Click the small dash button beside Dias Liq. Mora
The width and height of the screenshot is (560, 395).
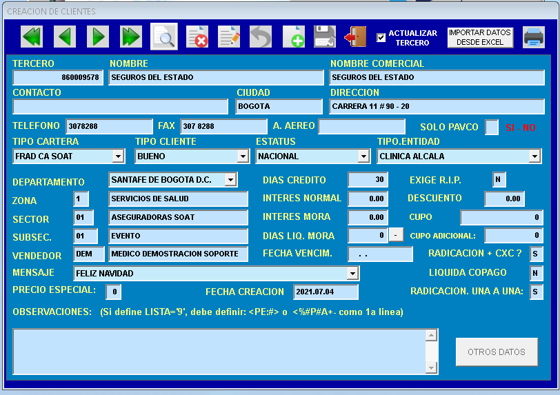pos(396,235)
